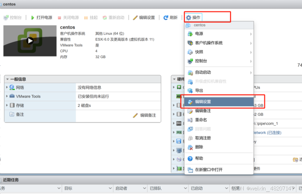Click the 网络 globe icon
The image size is (302, 194).
click(x=12, y=87)
